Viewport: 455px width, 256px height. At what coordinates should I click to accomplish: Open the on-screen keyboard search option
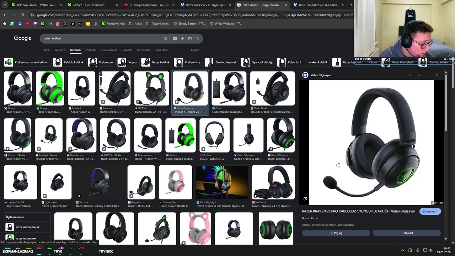click(175, 38)
